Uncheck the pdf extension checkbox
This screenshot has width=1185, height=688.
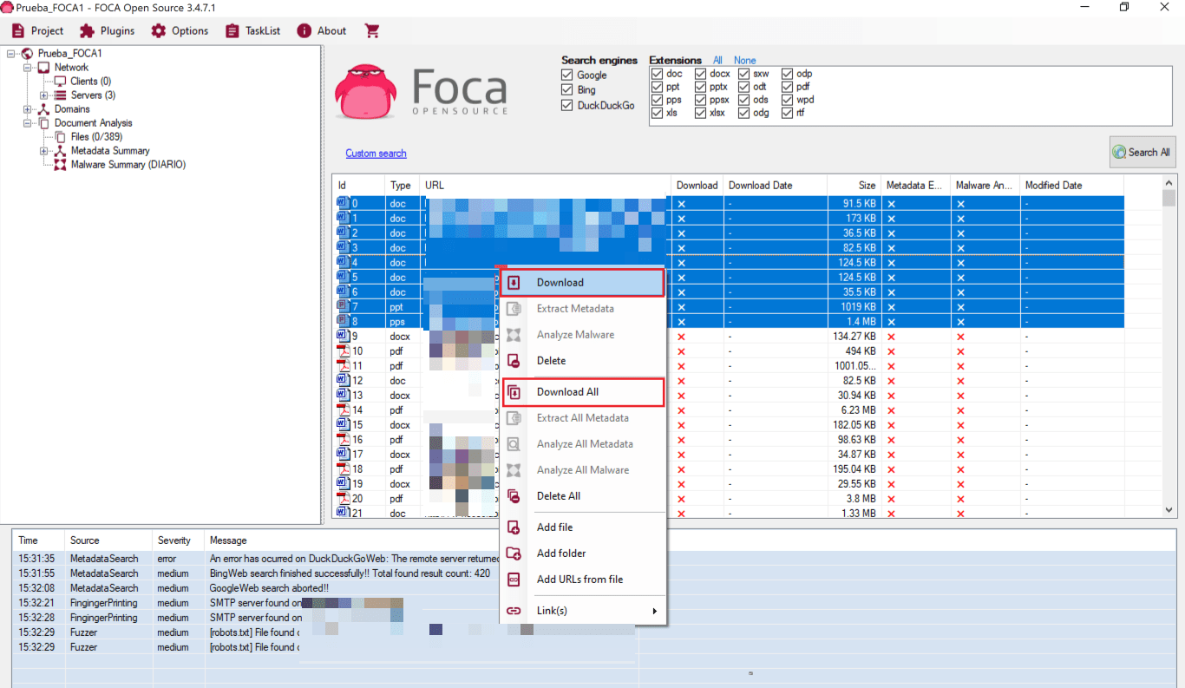click(x=786, y=86)
